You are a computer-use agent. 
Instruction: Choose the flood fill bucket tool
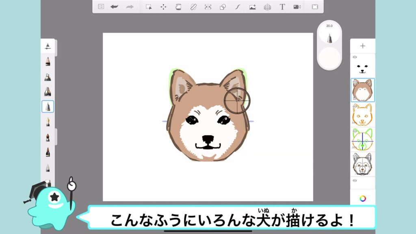(178, 6)
